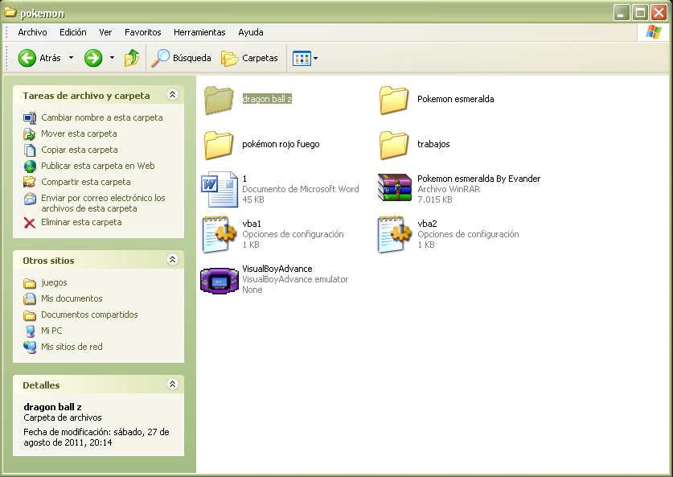Click the highlighted 'dragon ball z' name

coord(267,99)
